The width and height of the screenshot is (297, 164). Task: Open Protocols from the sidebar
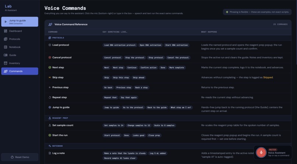coord(20,39)
